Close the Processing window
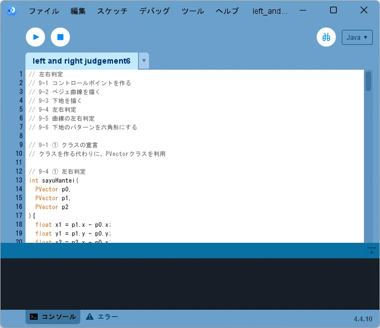380x328 pixels. click(364, 10)
